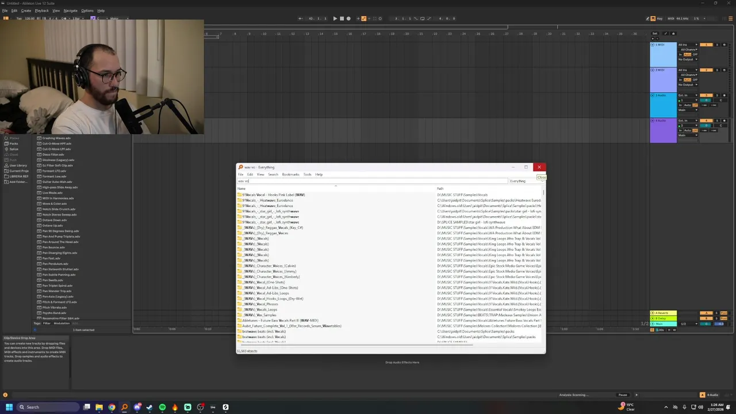
Task: Click the 3 Audio track volume field
Action: 706,100
